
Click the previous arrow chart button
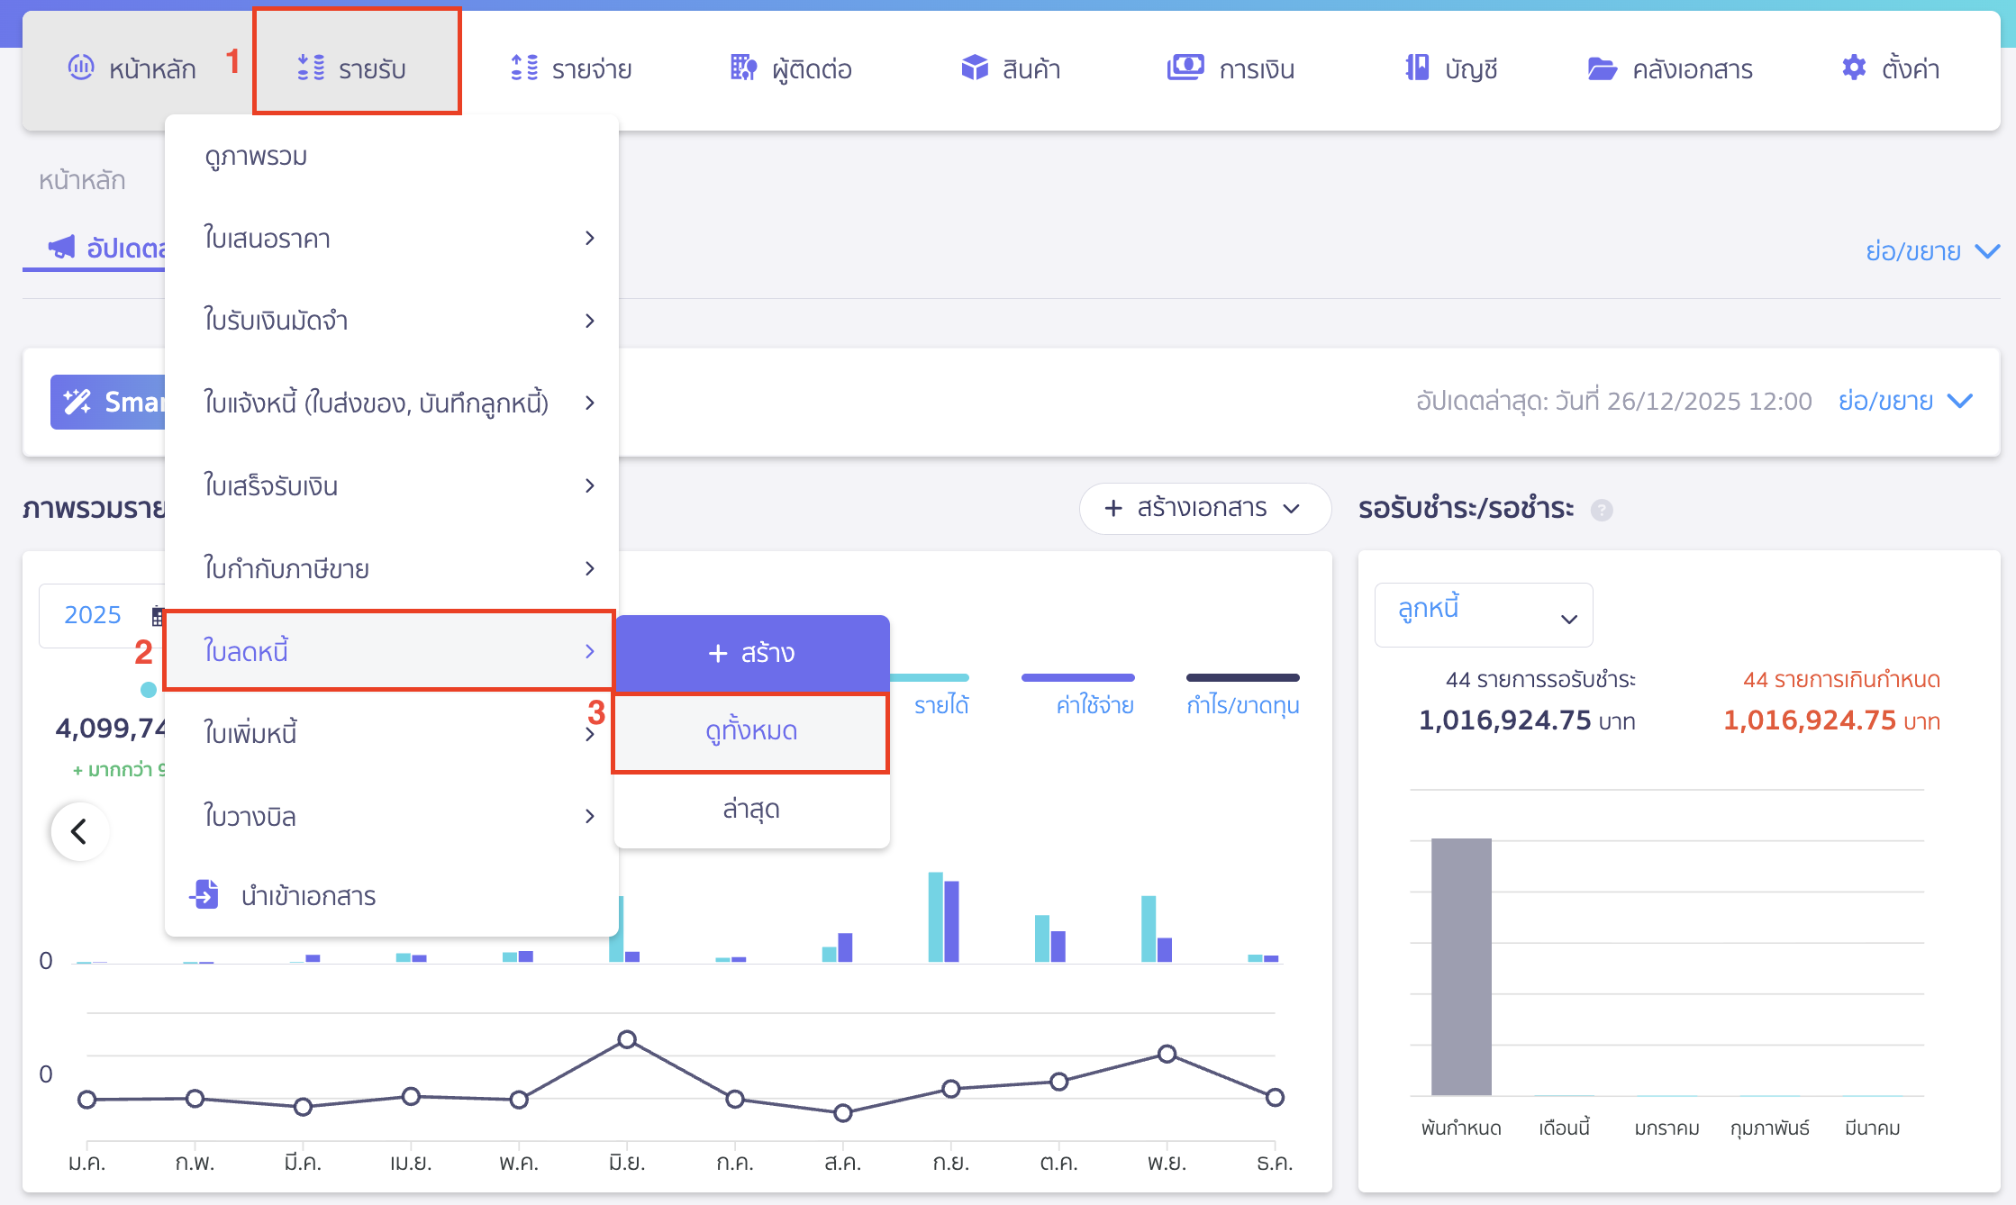80,830
